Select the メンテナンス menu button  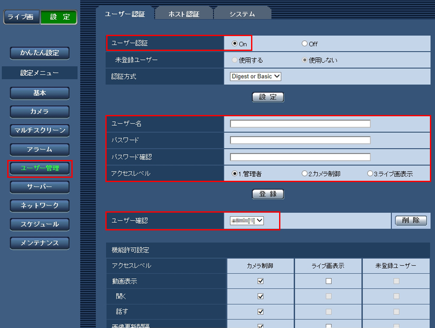pyautogui.click(x=40, y=243)
